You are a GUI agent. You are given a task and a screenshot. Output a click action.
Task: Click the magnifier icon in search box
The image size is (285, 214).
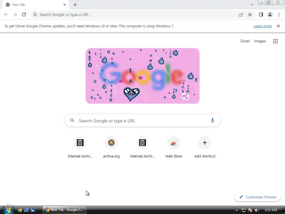tap(72, 120)
